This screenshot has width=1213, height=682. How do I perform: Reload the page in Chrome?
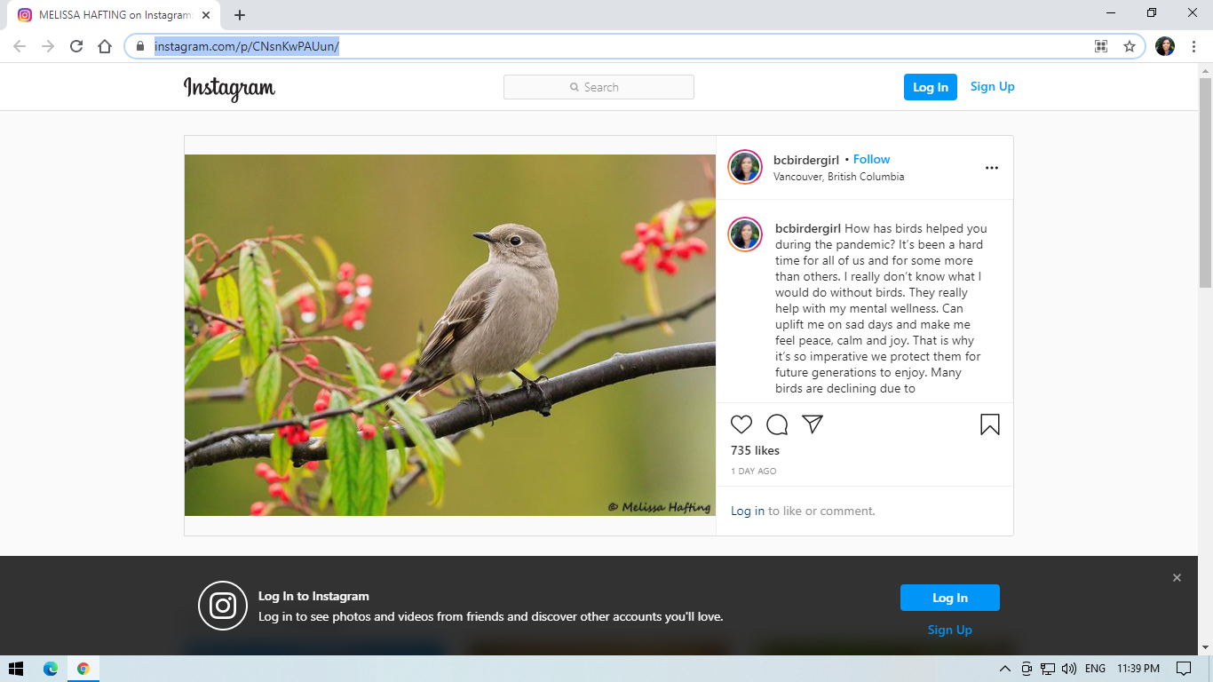pyautogui.click(x=76, y=46)
